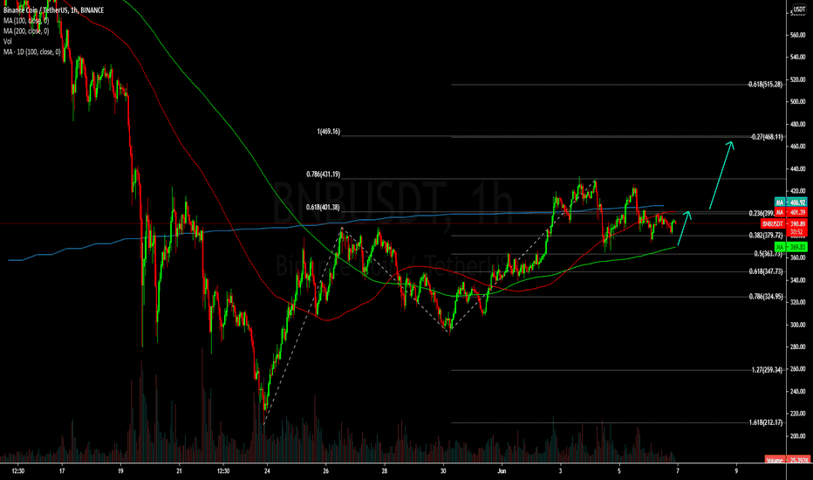This screenshot has height=480, width=813.
Task: Select the Vol indicator legend
Action: coord(7,42)
